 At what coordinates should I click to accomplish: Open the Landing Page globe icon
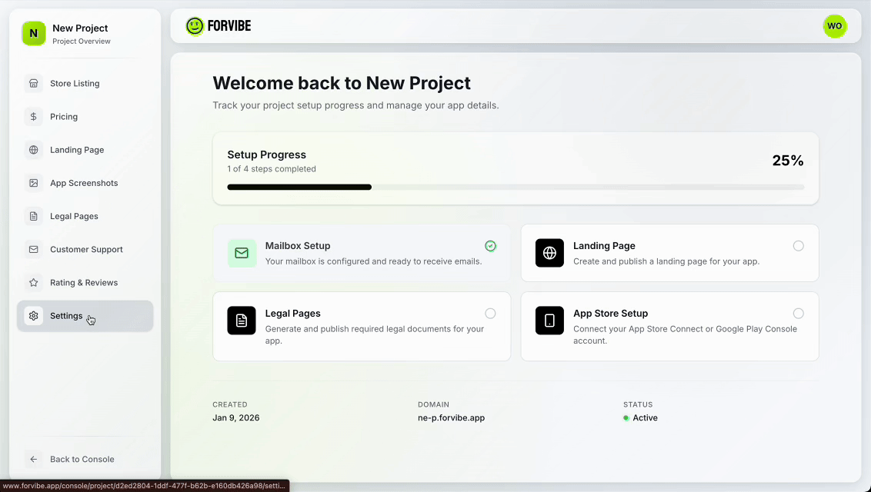(x=33, y=149)
